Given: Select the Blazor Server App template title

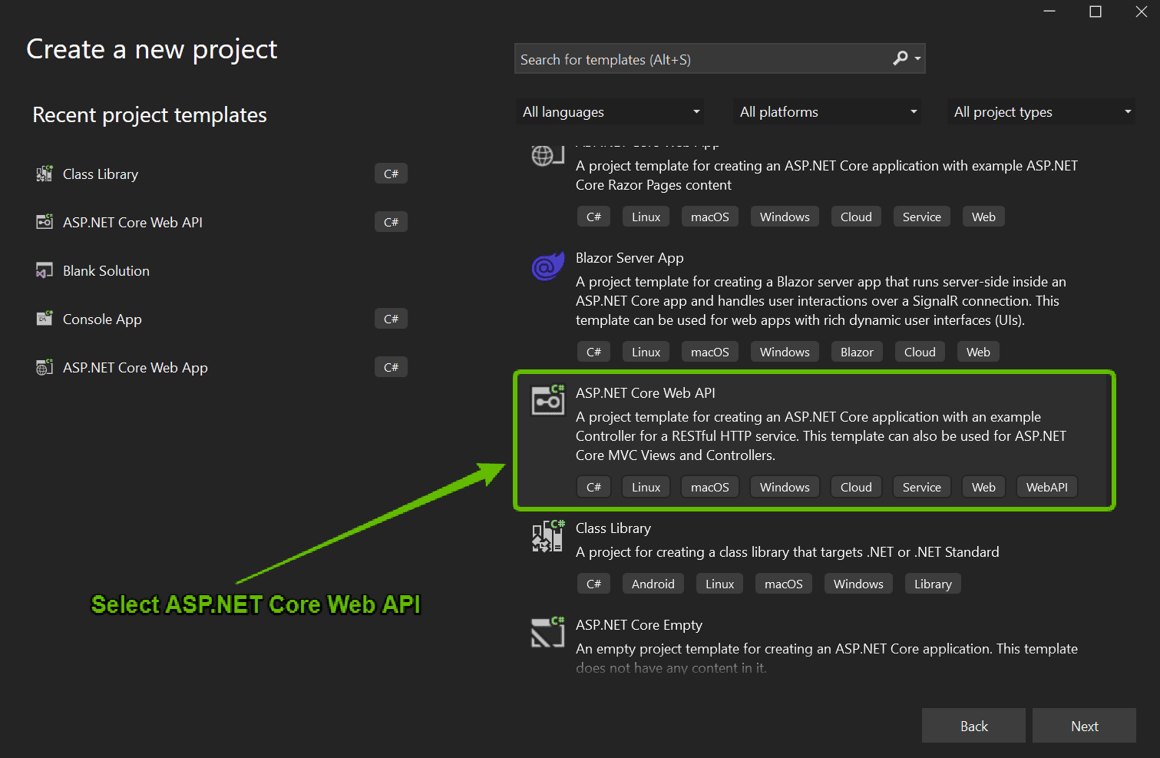Looking at the screenshot, I should click(x=630, y=258).
